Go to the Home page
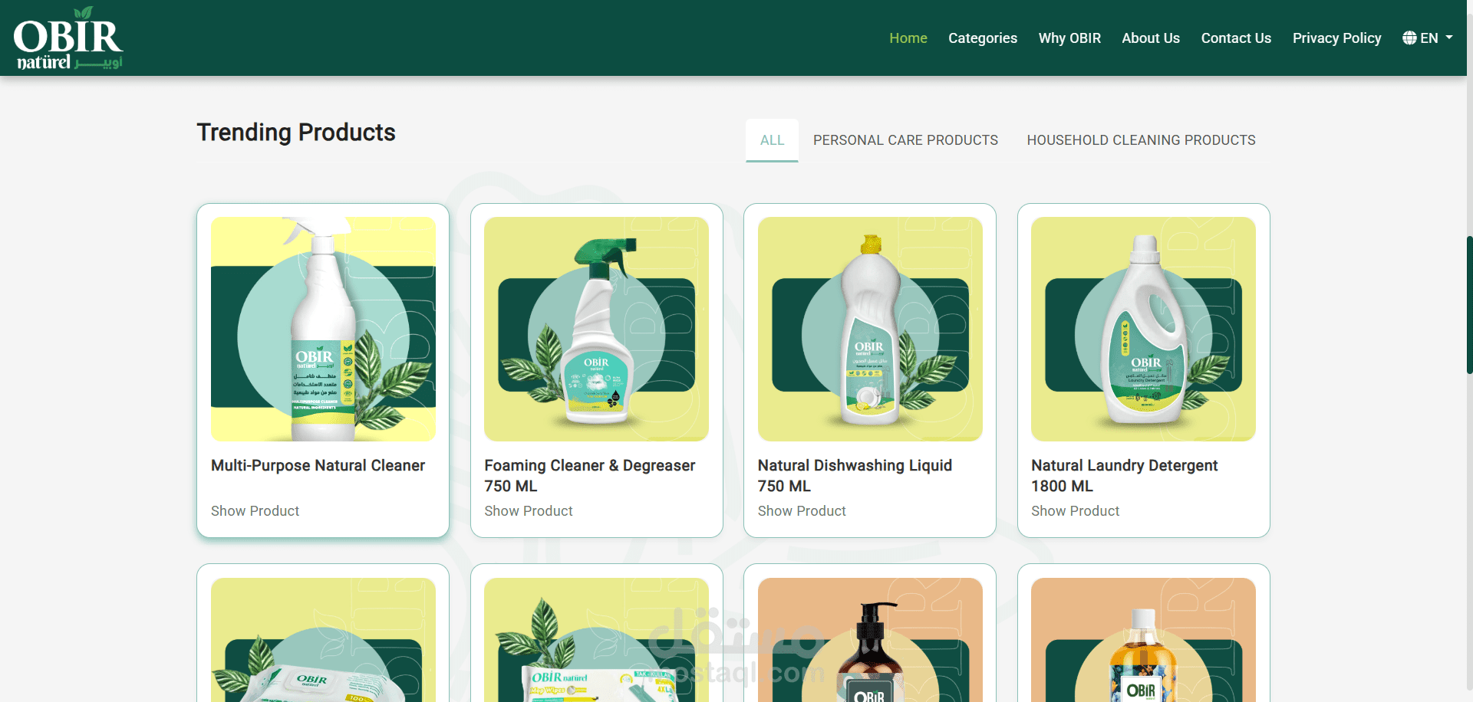This screenshot has width=1473, height=702. coord(908,38)
